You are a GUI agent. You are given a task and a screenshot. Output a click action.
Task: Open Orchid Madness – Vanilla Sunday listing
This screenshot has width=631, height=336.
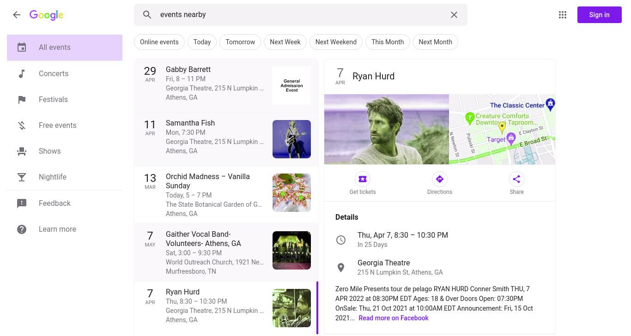[226, 195]
